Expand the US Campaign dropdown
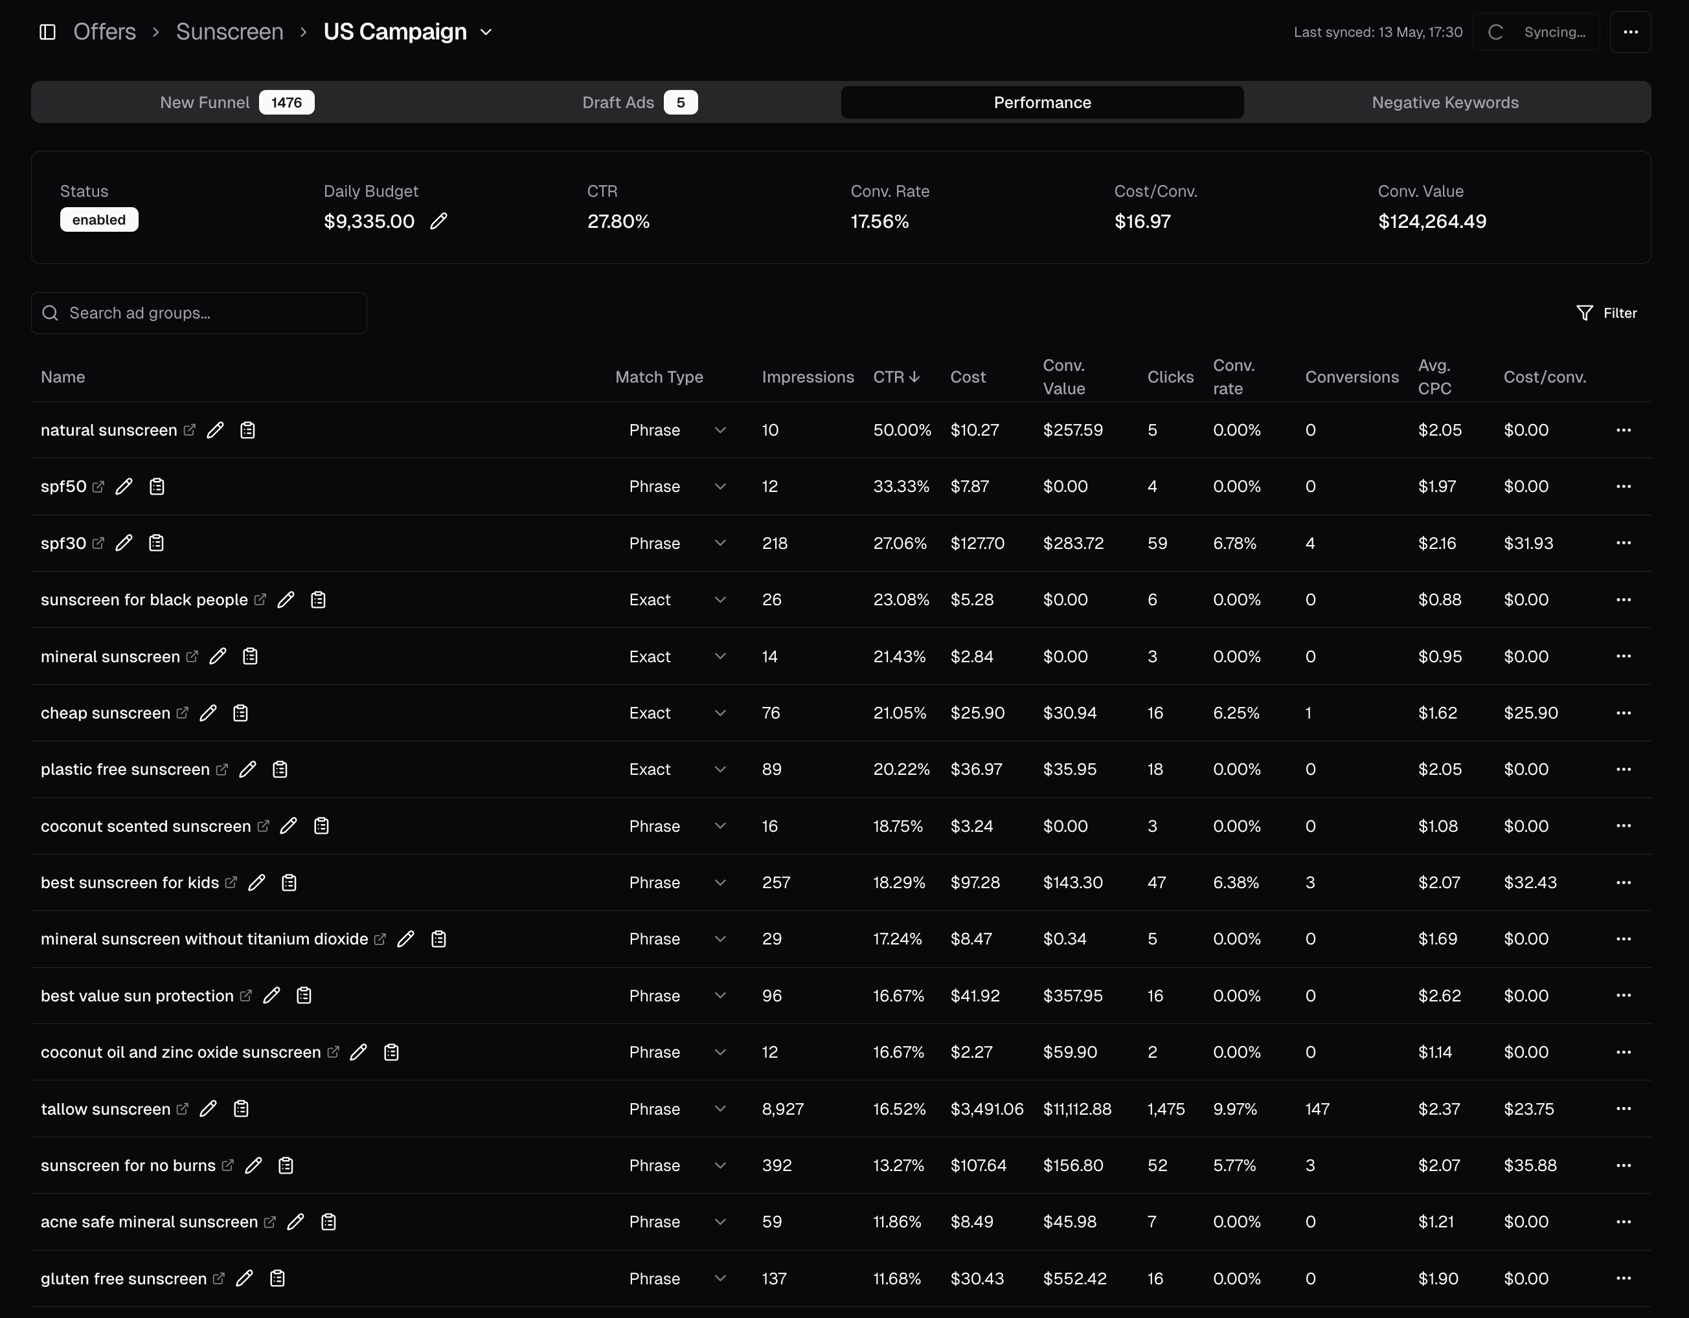 pyautogui.click(x=486, y=32)
